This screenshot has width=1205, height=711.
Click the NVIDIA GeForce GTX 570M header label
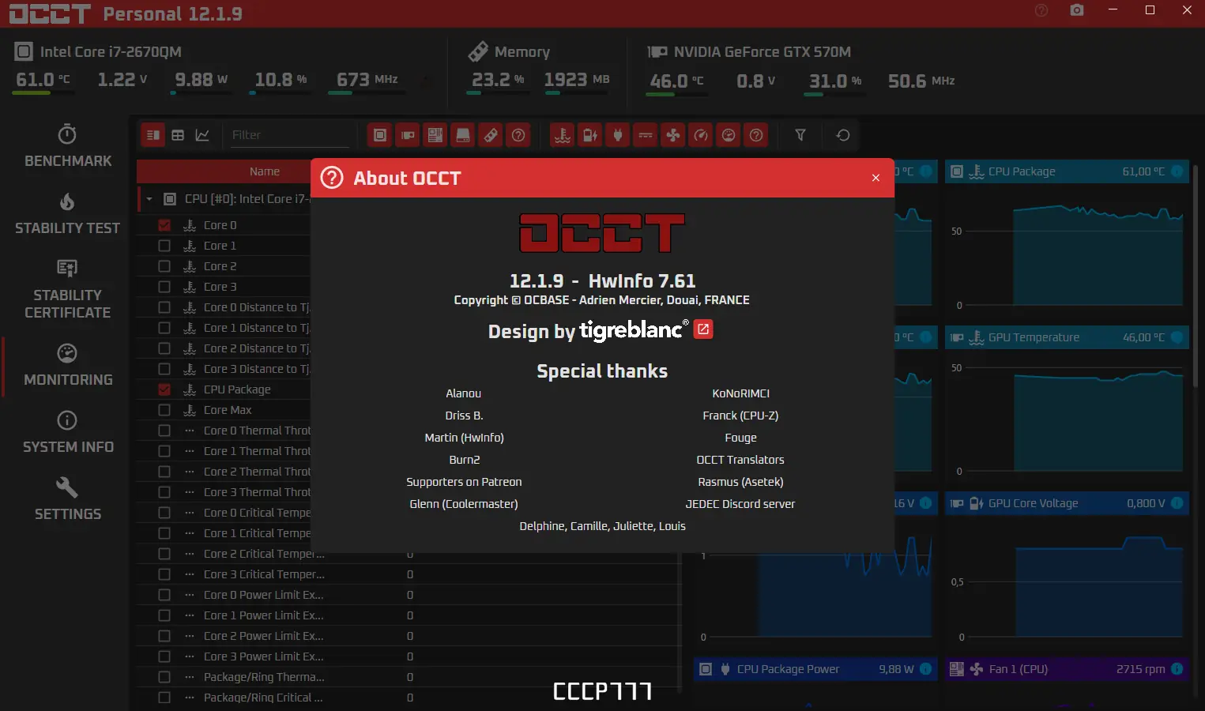pyautogui.click(x=763, y=52)
